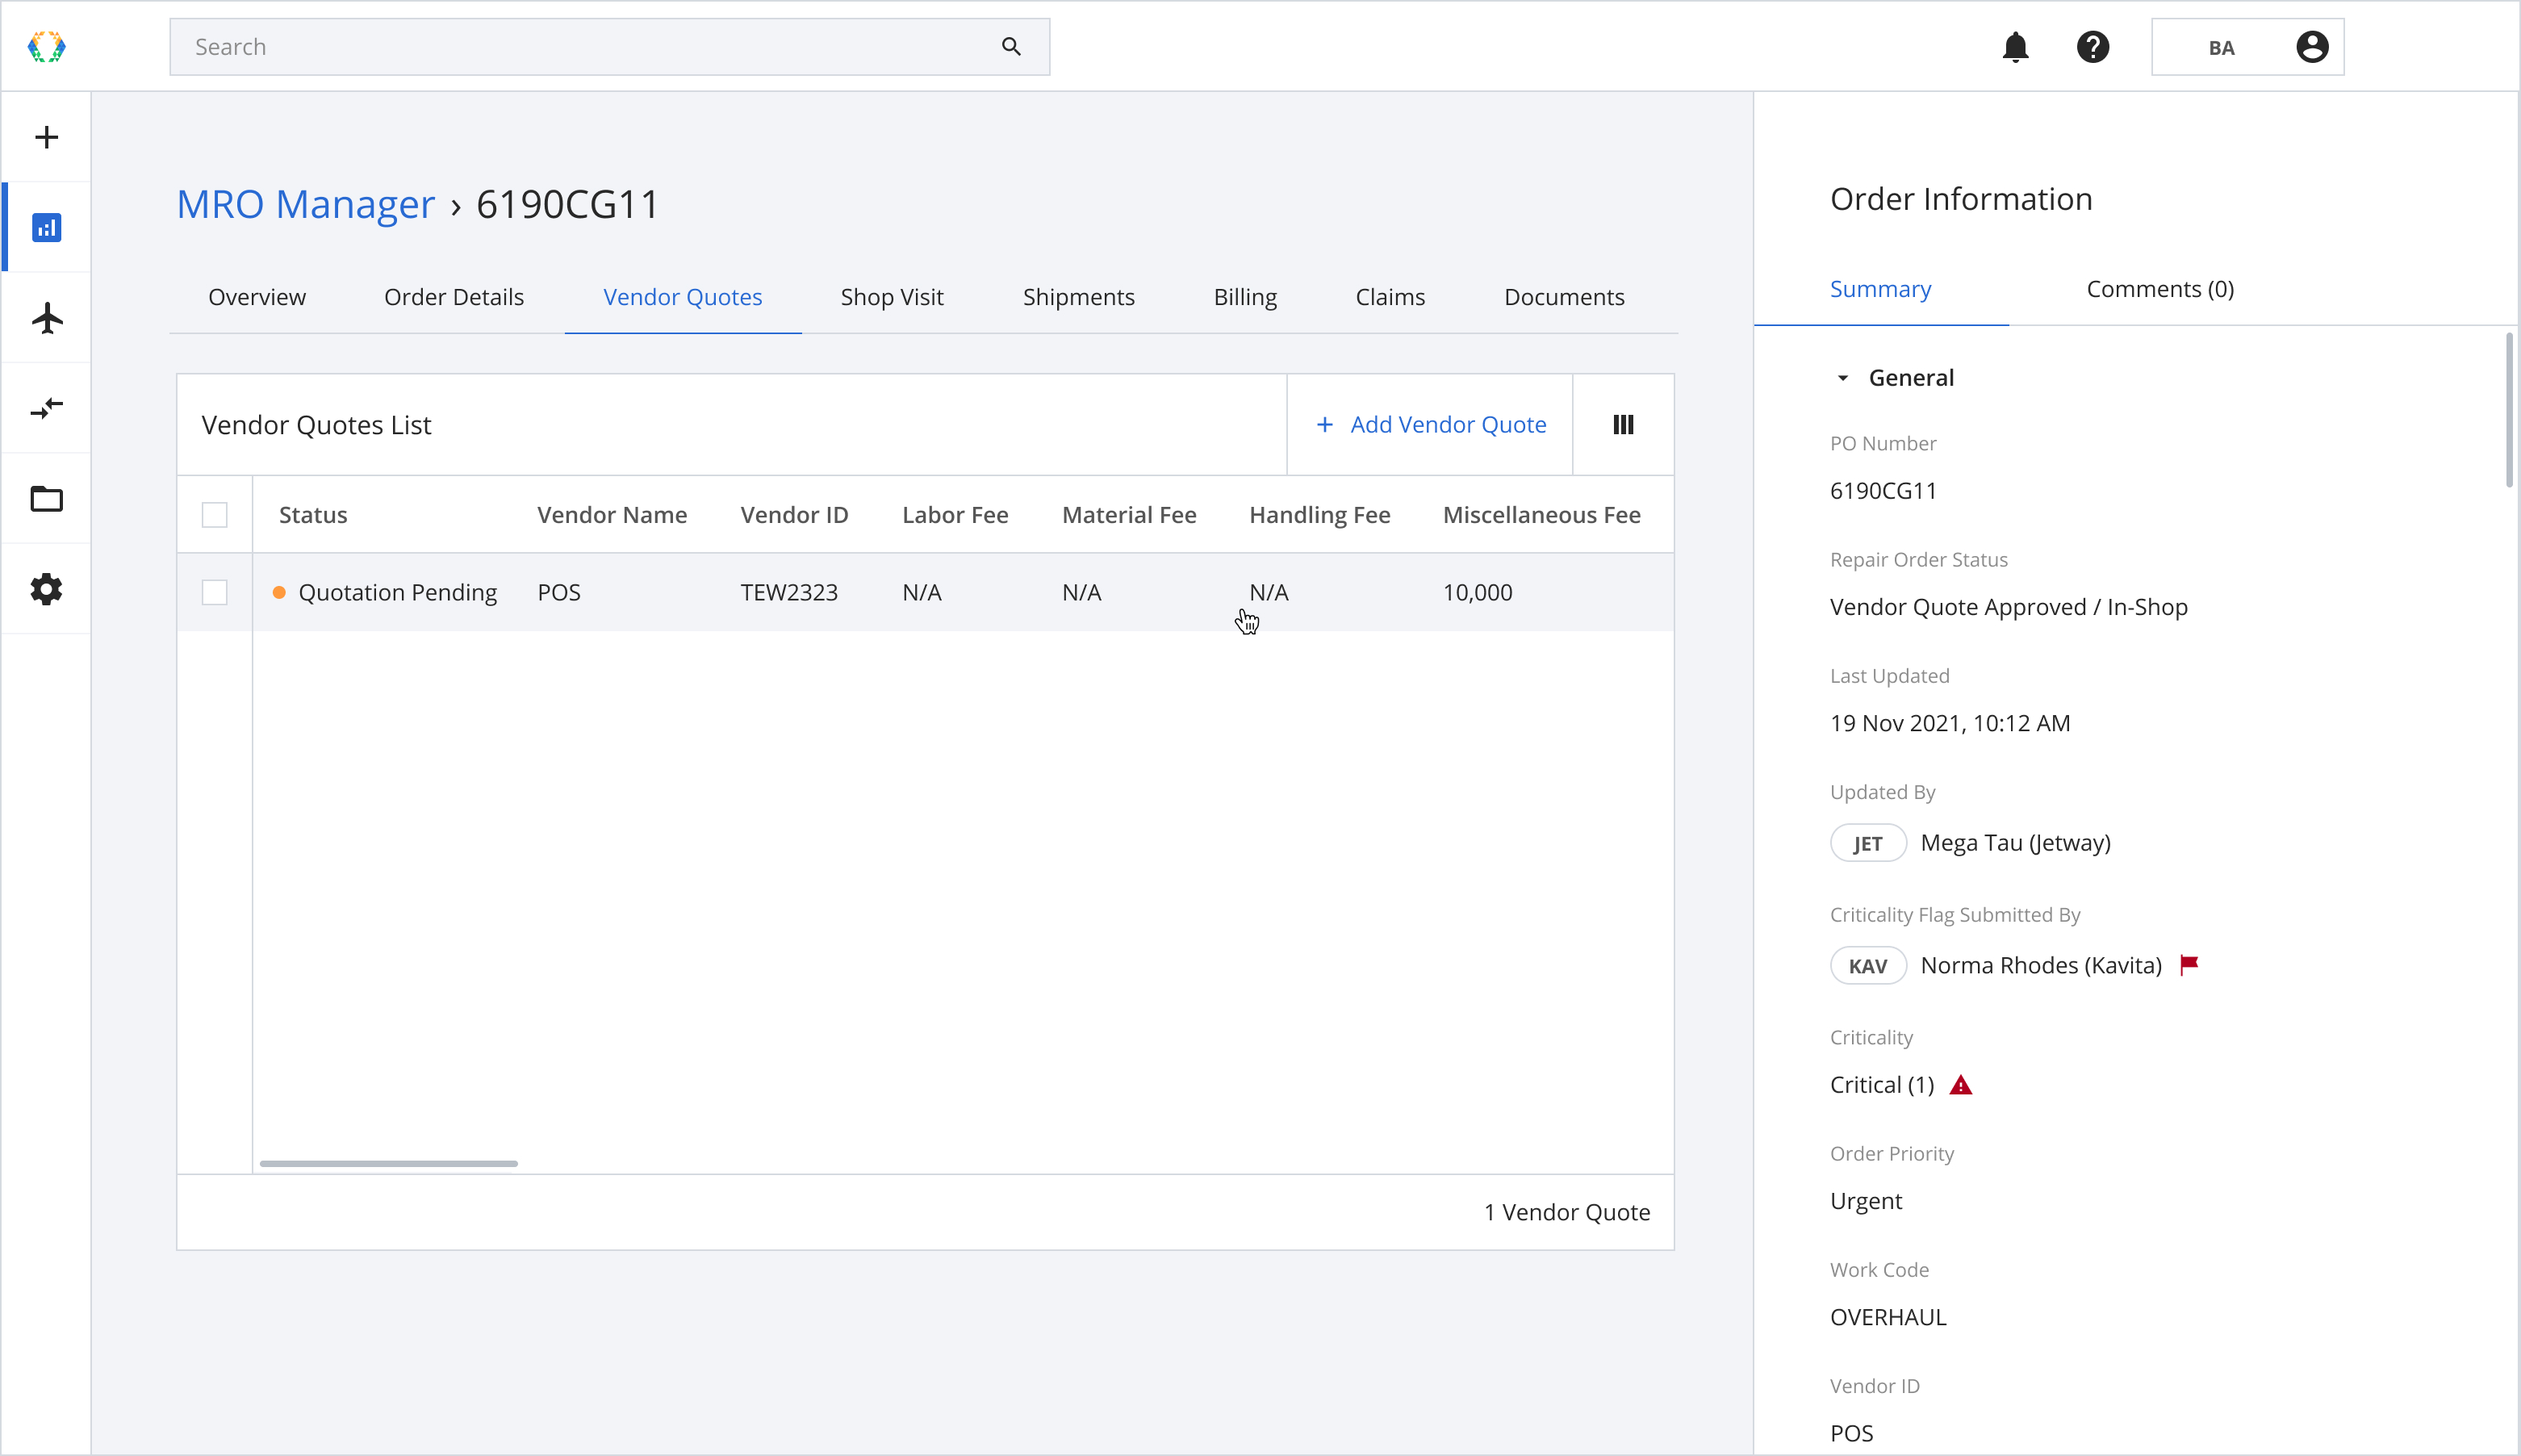Open the Shipments tab

click(x=1079, y=297)
